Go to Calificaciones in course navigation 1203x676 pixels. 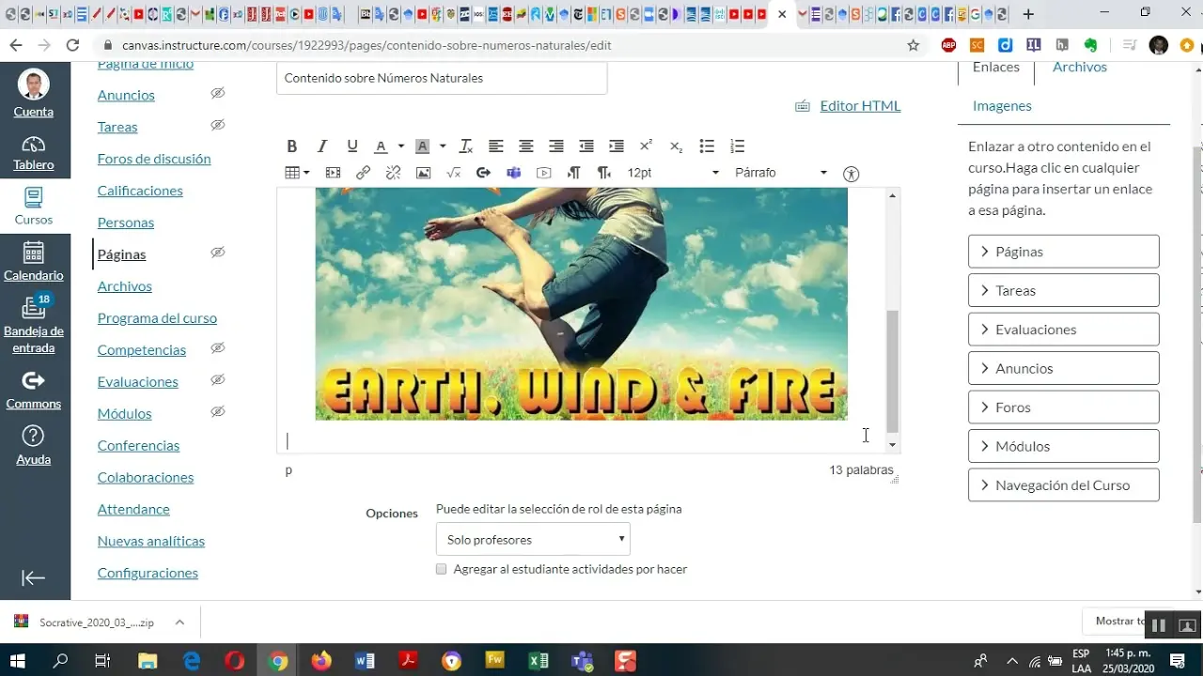click(x=139, y=191)
